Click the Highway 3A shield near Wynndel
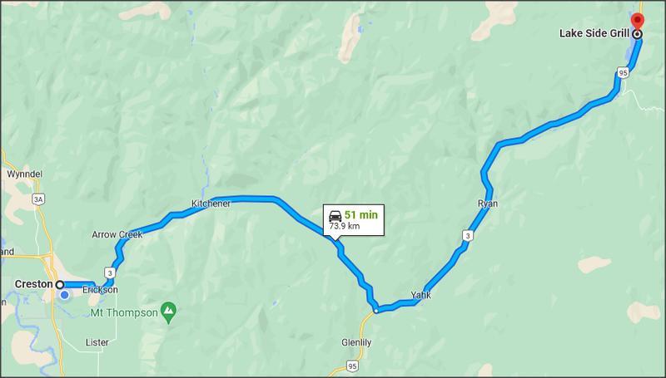Image resolution: width=666 pixels, height=378 pixels. (x=38, y=199)
